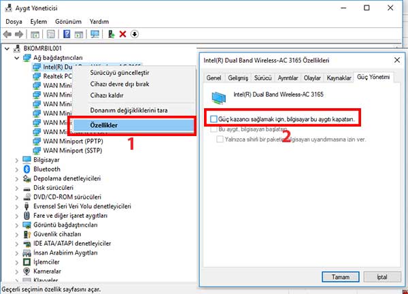This screenshot has height=294, width=408.
Task: Click the Güvenlik cihazları icon
Action: (x=27, y=234)
